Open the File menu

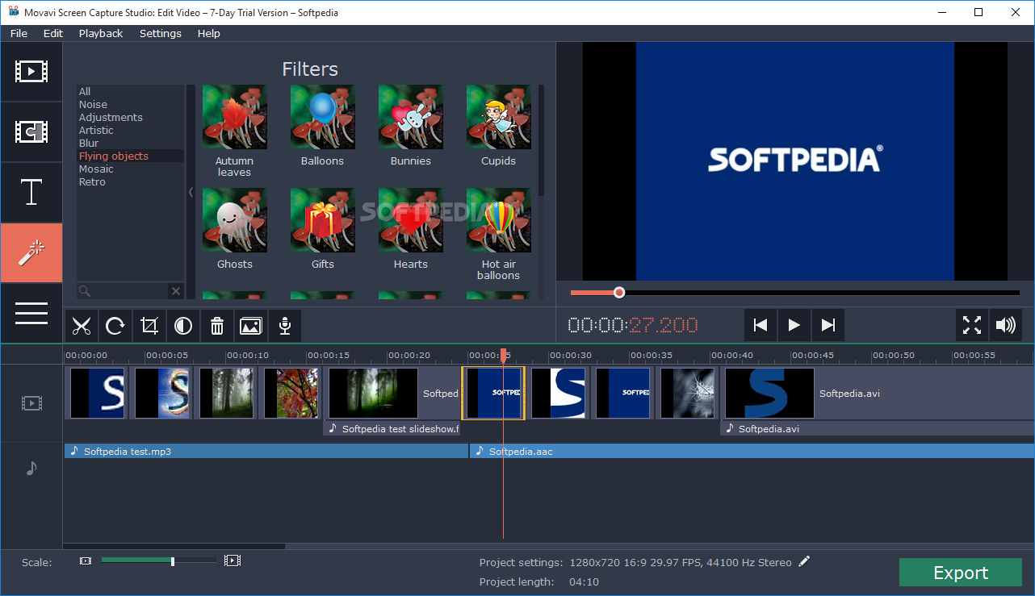19,33
